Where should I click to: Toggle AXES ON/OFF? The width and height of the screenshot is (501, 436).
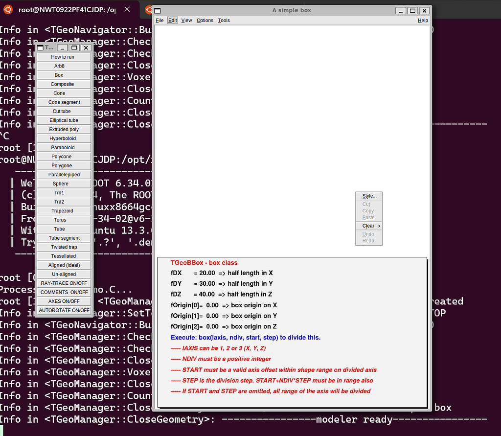coord(63,301)
